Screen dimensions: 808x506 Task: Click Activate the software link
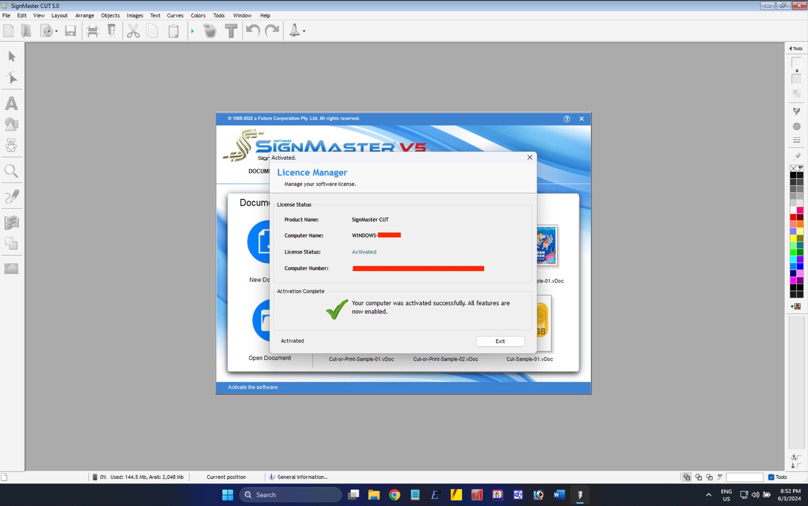[252, 387]
